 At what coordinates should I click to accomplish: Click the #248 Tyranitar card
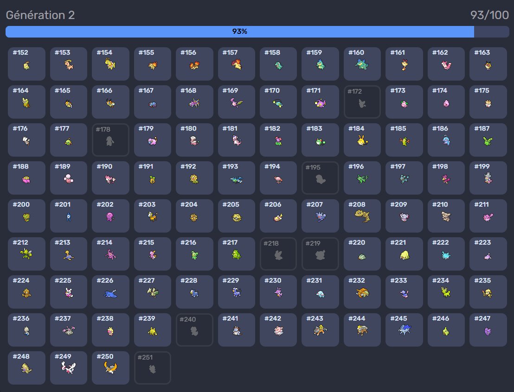[26, 368]
